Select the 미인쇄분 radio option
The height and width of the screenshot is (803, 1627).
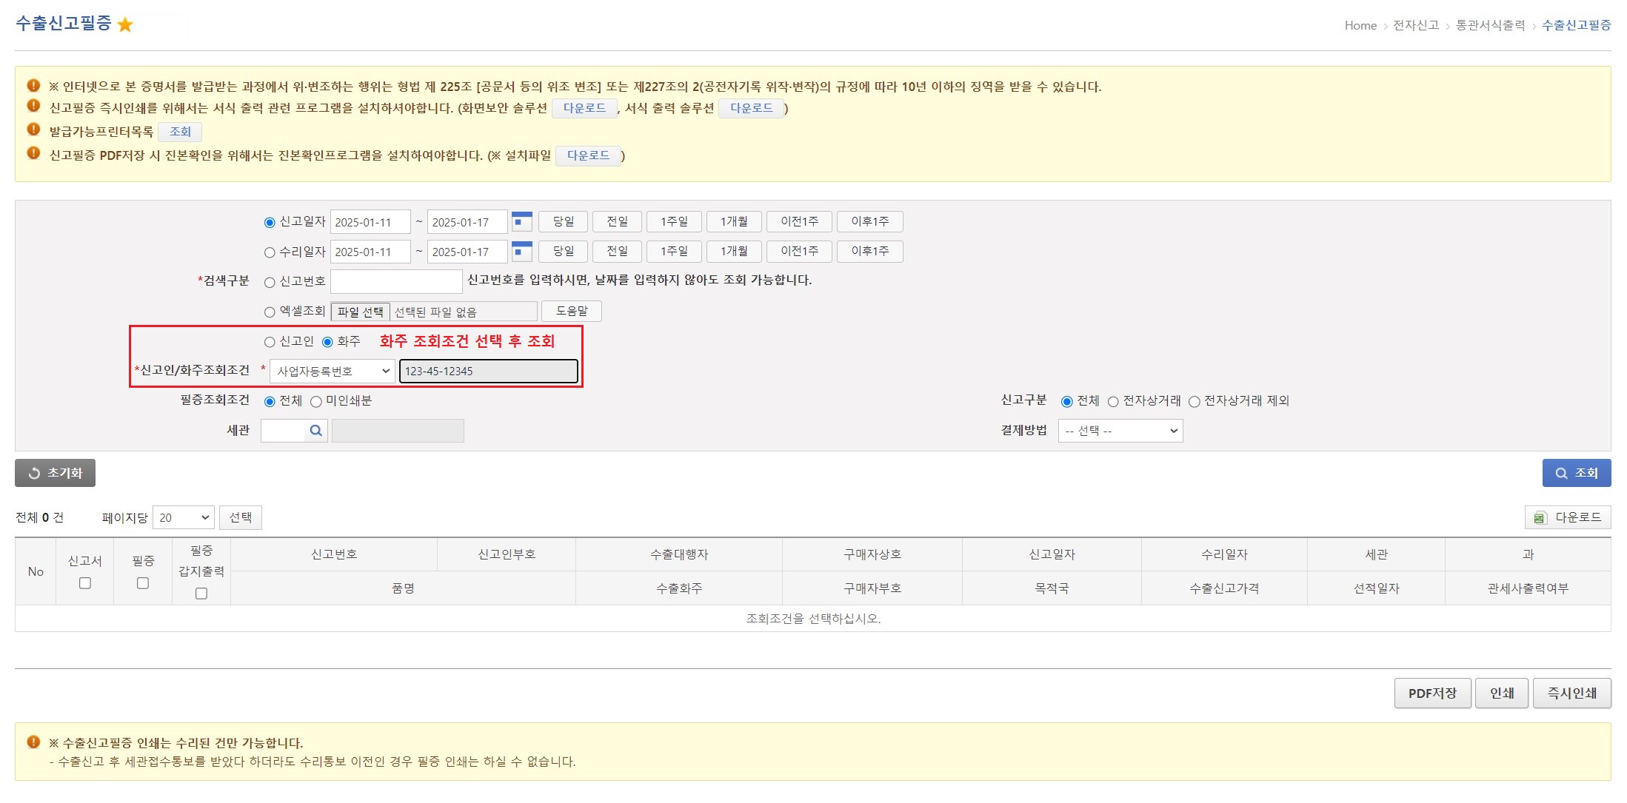coord(316,401)
